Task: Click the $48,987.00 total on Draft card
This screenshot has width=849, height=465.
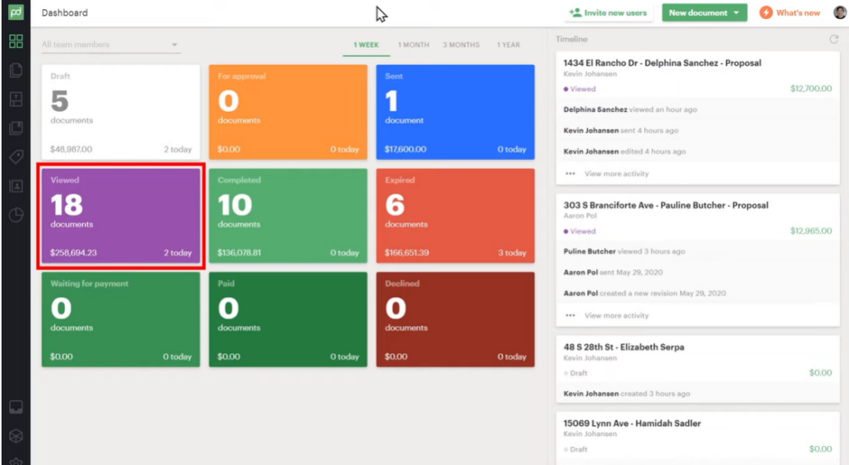Action: click(71, 149)
